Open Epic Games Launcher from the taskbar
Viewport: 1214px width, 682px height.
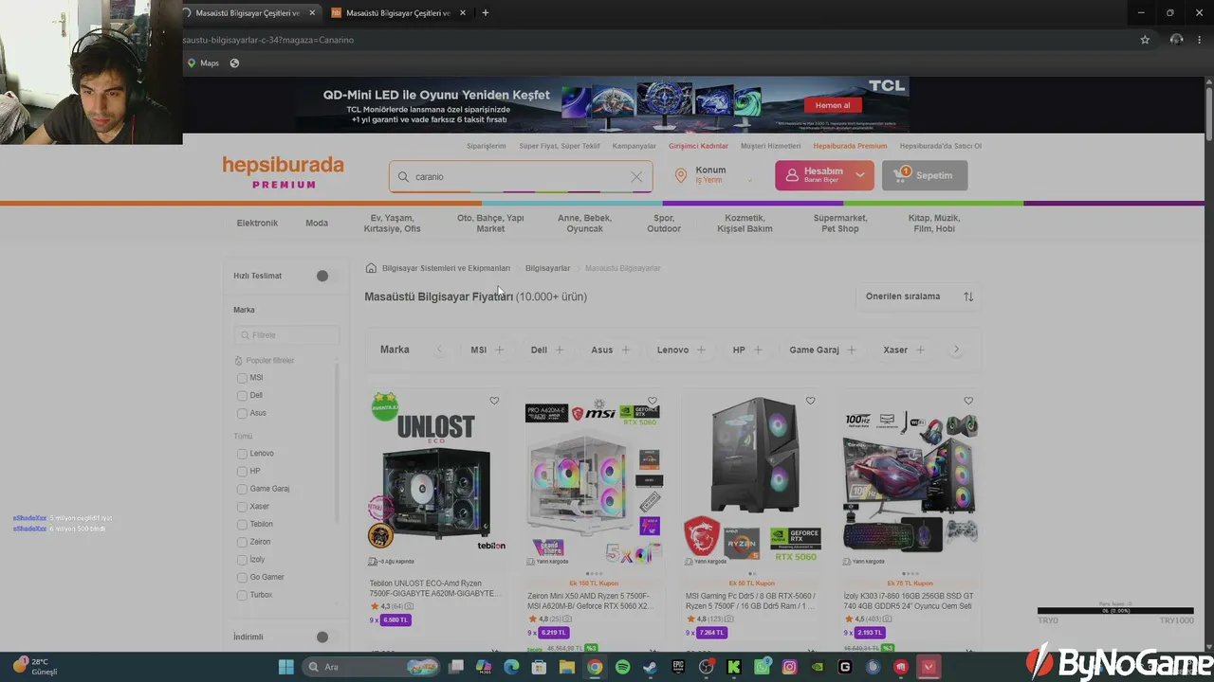click(x=678, y=667)
